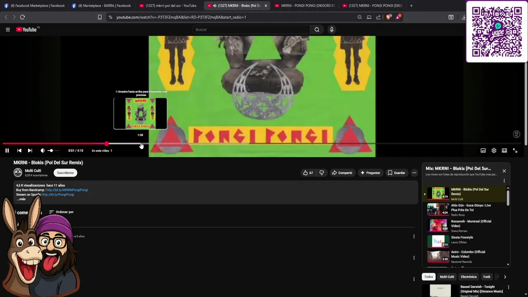Open the third comment's options menu
528x297 pixels.
pyautogui.click(x=414, y=279)
